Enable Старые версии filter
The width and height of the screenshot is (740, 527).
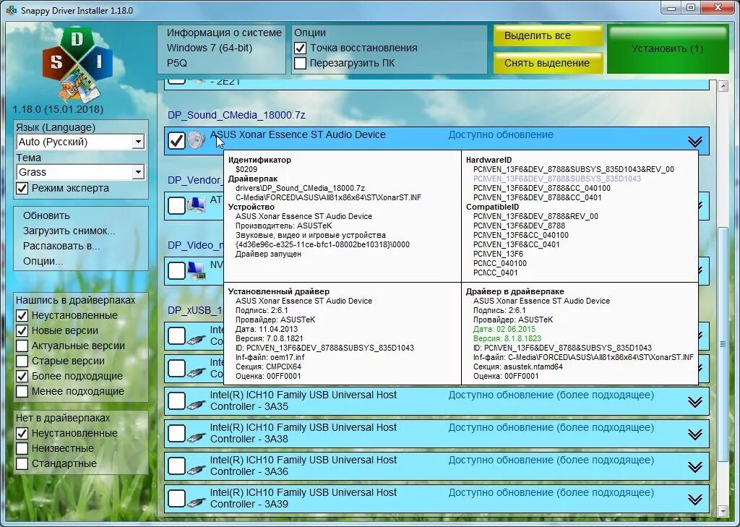(x=22, y=361)
